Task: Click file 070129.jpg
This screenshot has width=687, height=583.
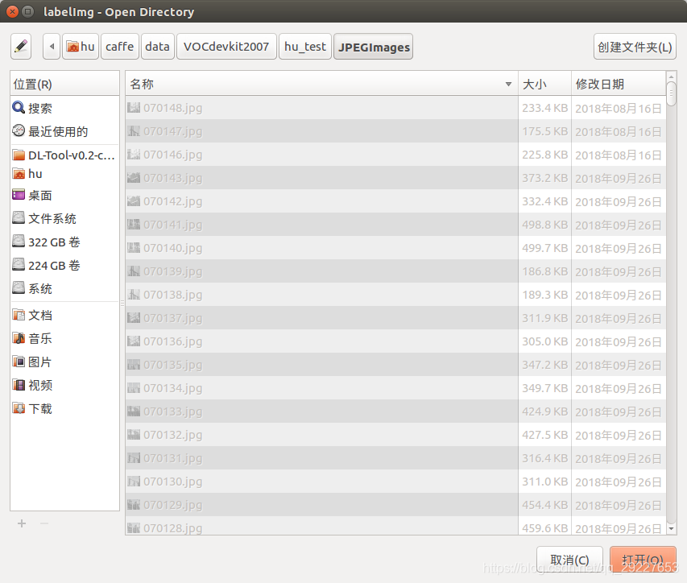Action: click(321, 505)
